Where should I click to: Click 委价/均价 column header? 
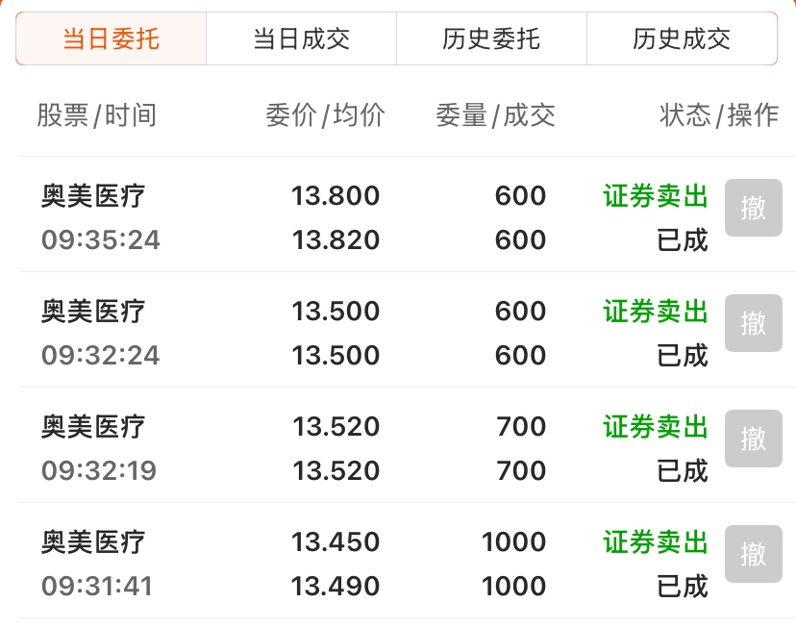[x=325, y=115]
